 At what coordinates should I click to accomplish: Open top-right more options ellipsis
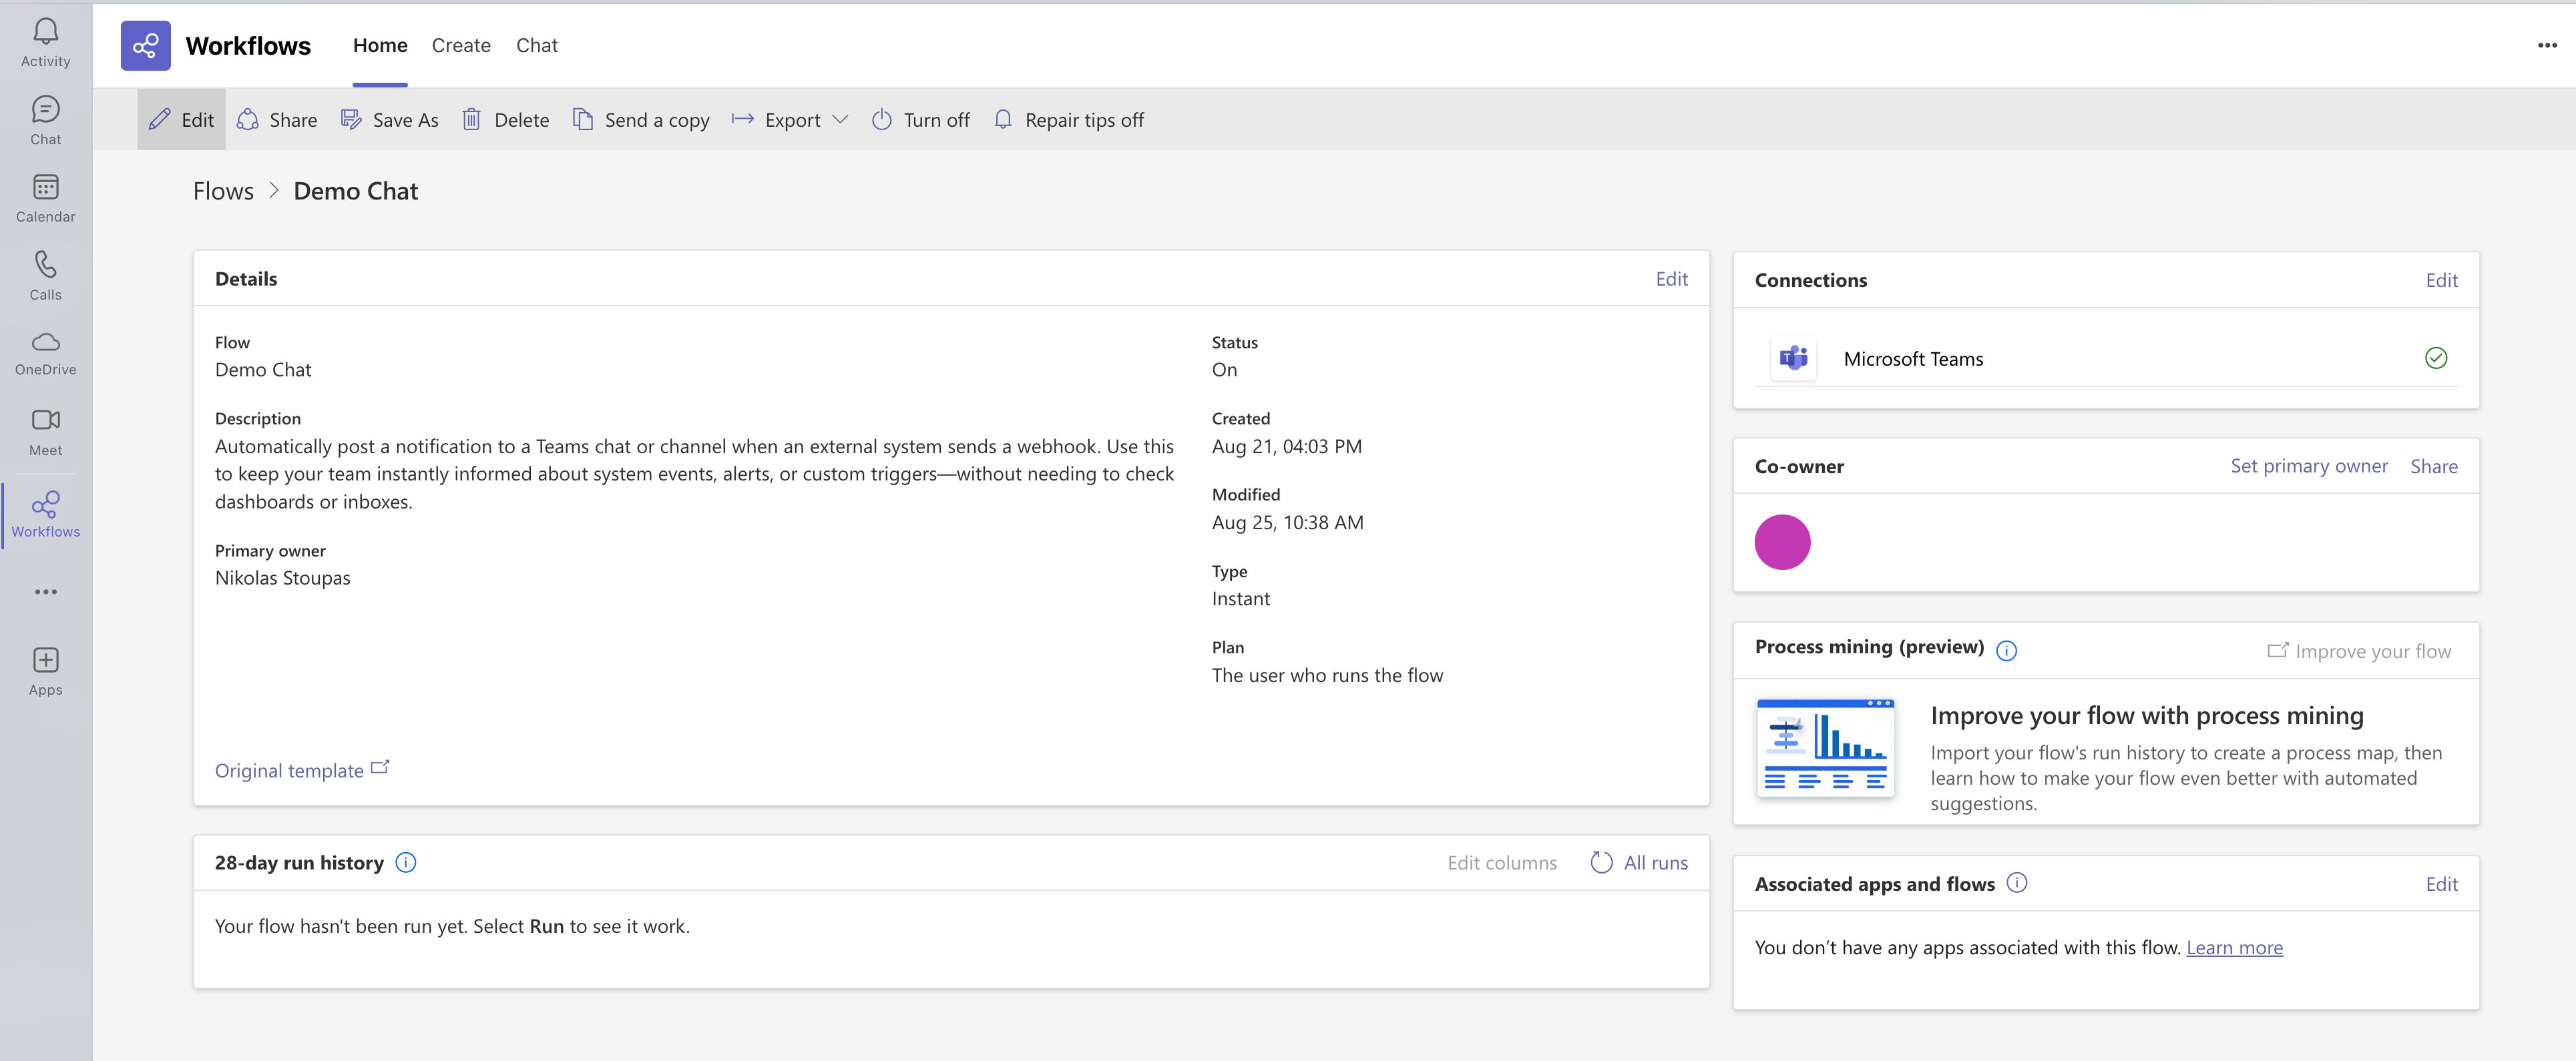point(2546,45)
